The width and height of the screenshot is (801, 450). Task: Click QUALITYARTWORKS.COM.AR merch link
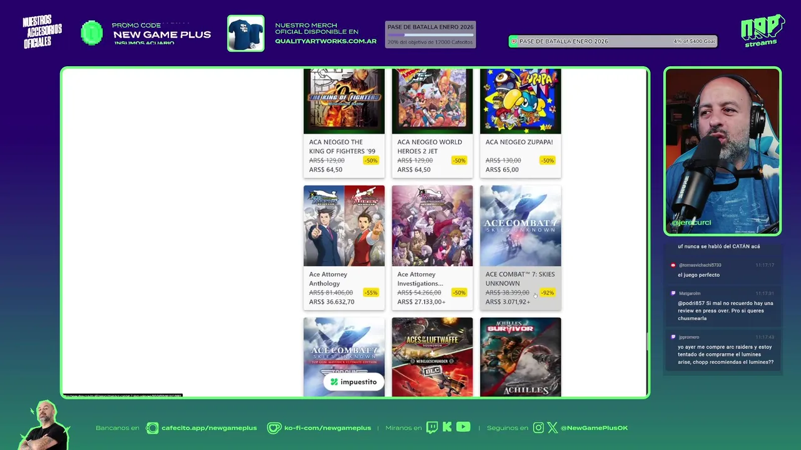tap(326, 41)
